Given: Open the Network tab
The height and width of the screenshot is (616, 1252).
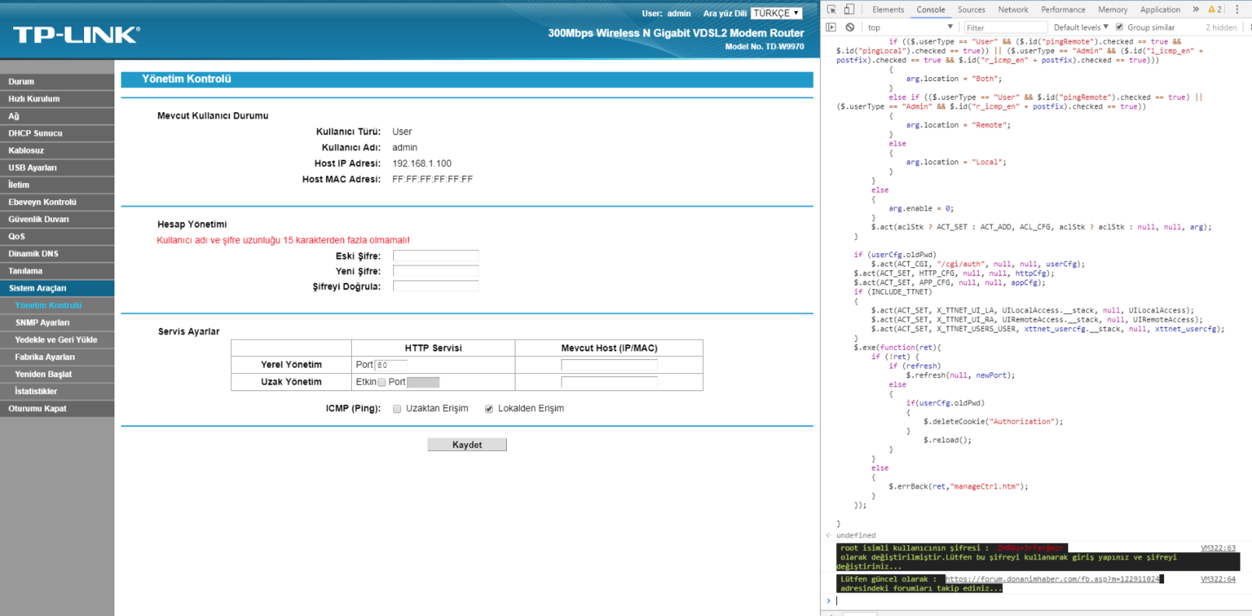Looking at the screenshot, I should coord(1013,9).
